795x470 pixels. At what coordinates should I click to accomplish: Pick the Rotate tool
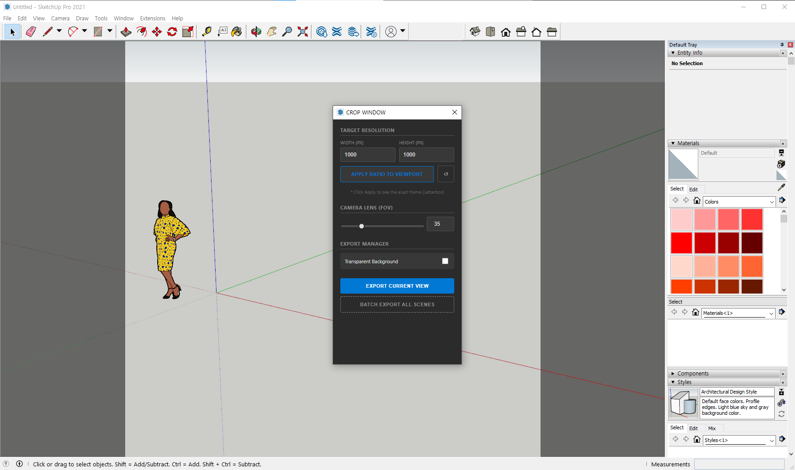[x=171, y=31]
